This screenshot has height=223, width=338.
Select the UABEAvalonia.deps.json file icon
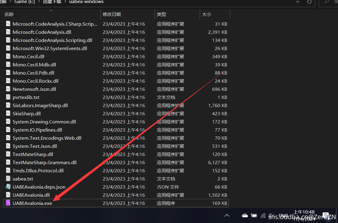8,187
